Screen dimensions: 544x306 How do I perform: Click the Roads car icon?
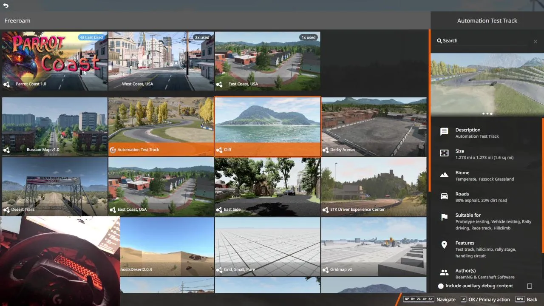444,196
